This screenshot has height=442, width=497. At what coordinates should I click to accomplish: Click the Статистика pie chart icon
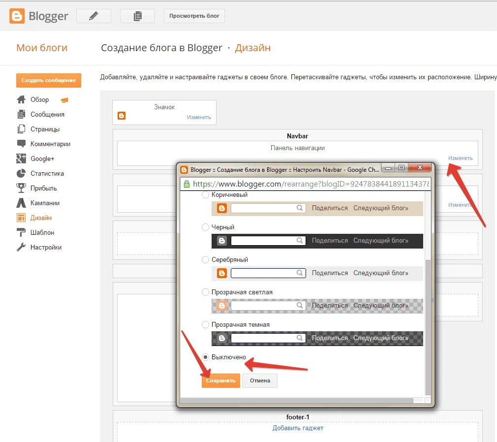point(21,173)
